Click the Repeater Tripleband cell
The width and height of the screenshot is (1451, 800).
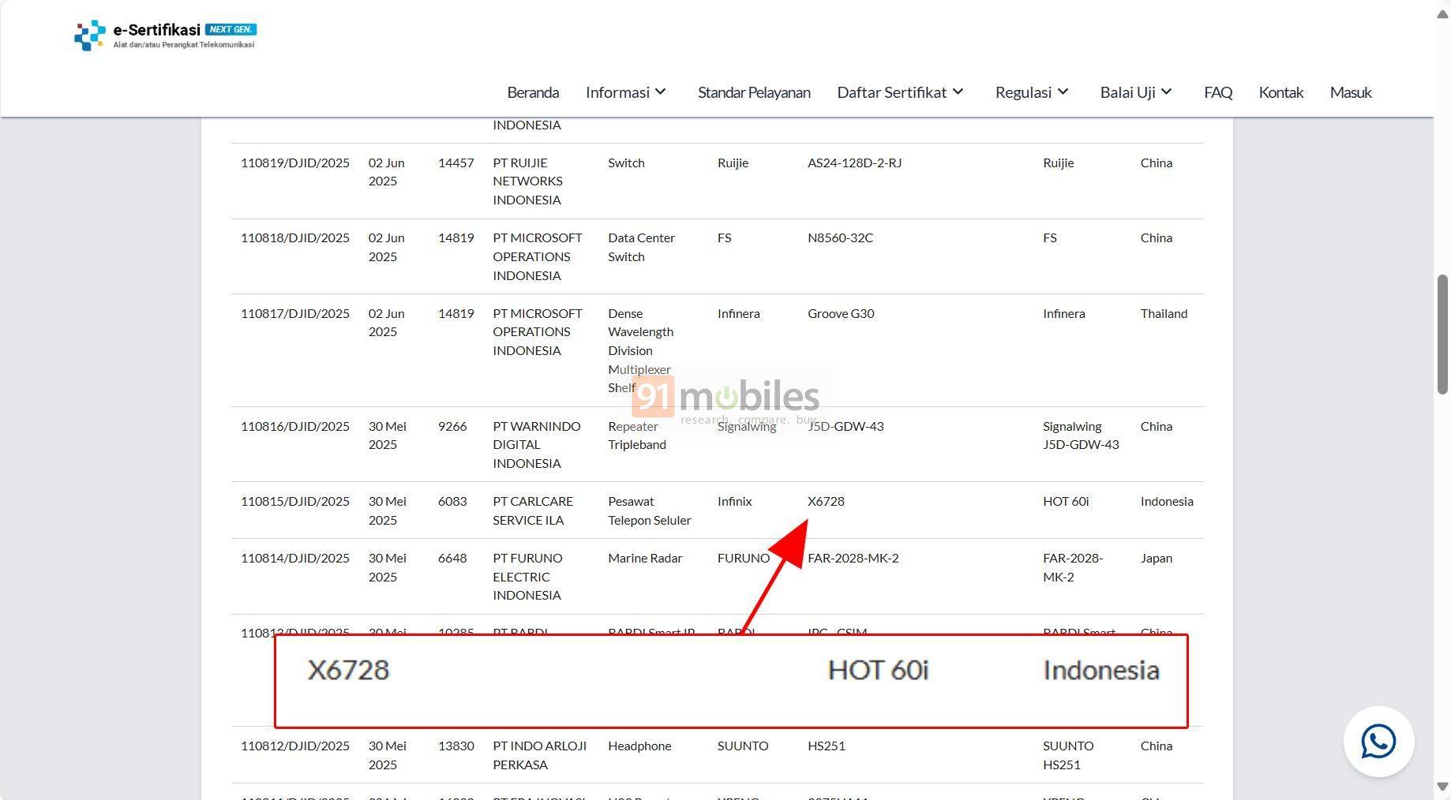637,436
